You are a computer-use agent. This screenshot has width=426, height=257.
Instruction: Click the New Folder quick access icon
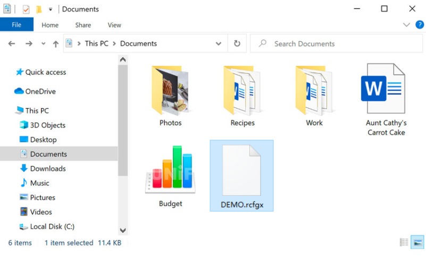39,10
